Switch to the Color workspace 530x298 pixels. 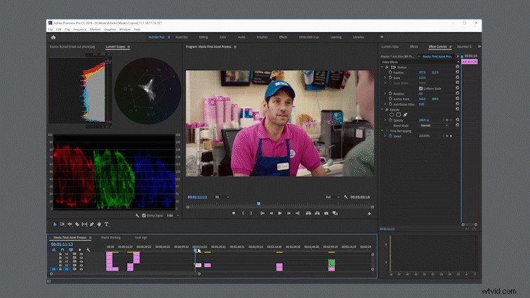(223, 37)
